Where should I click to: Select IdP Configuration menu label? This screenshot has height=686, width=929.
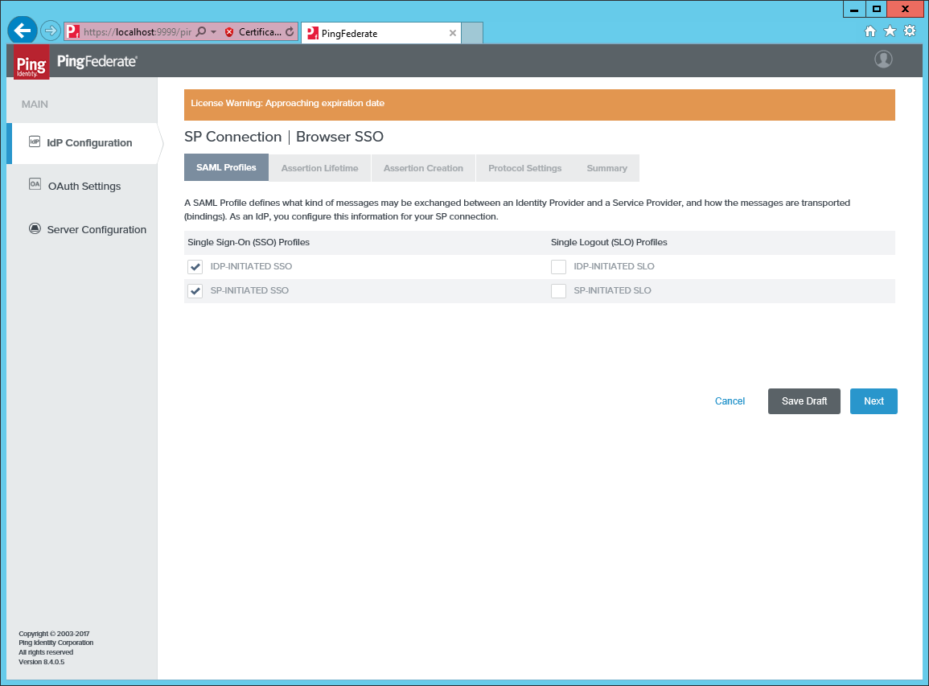point(89,143)
